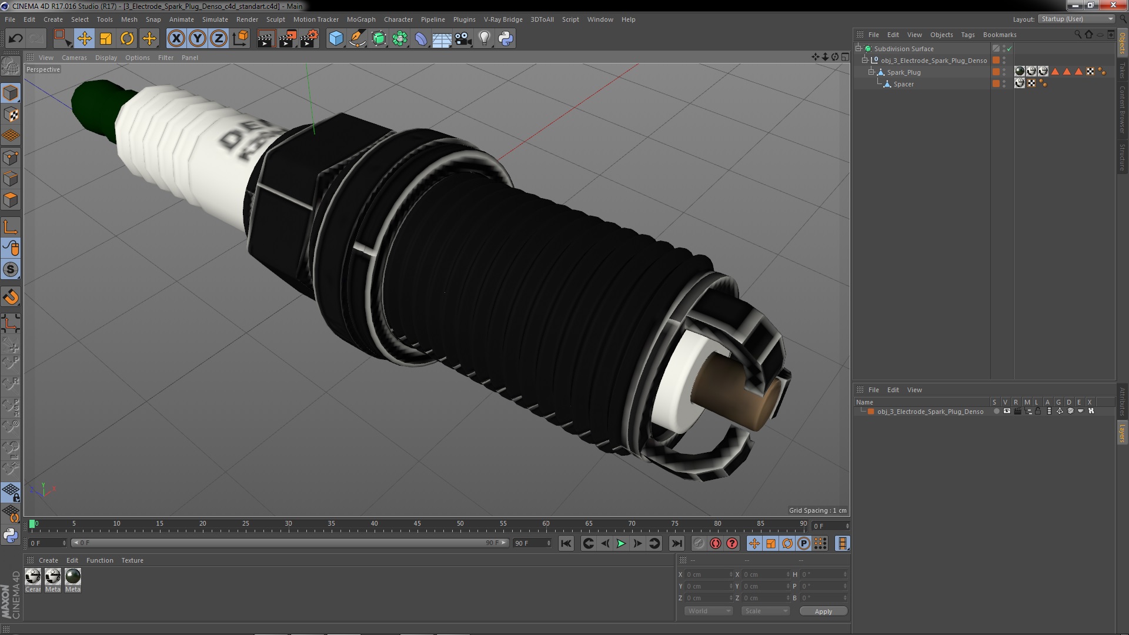Open the Array modeling objects icon
Image resolution: width=1129 pixels, height=635 pixels.
(x=400, y=39)
